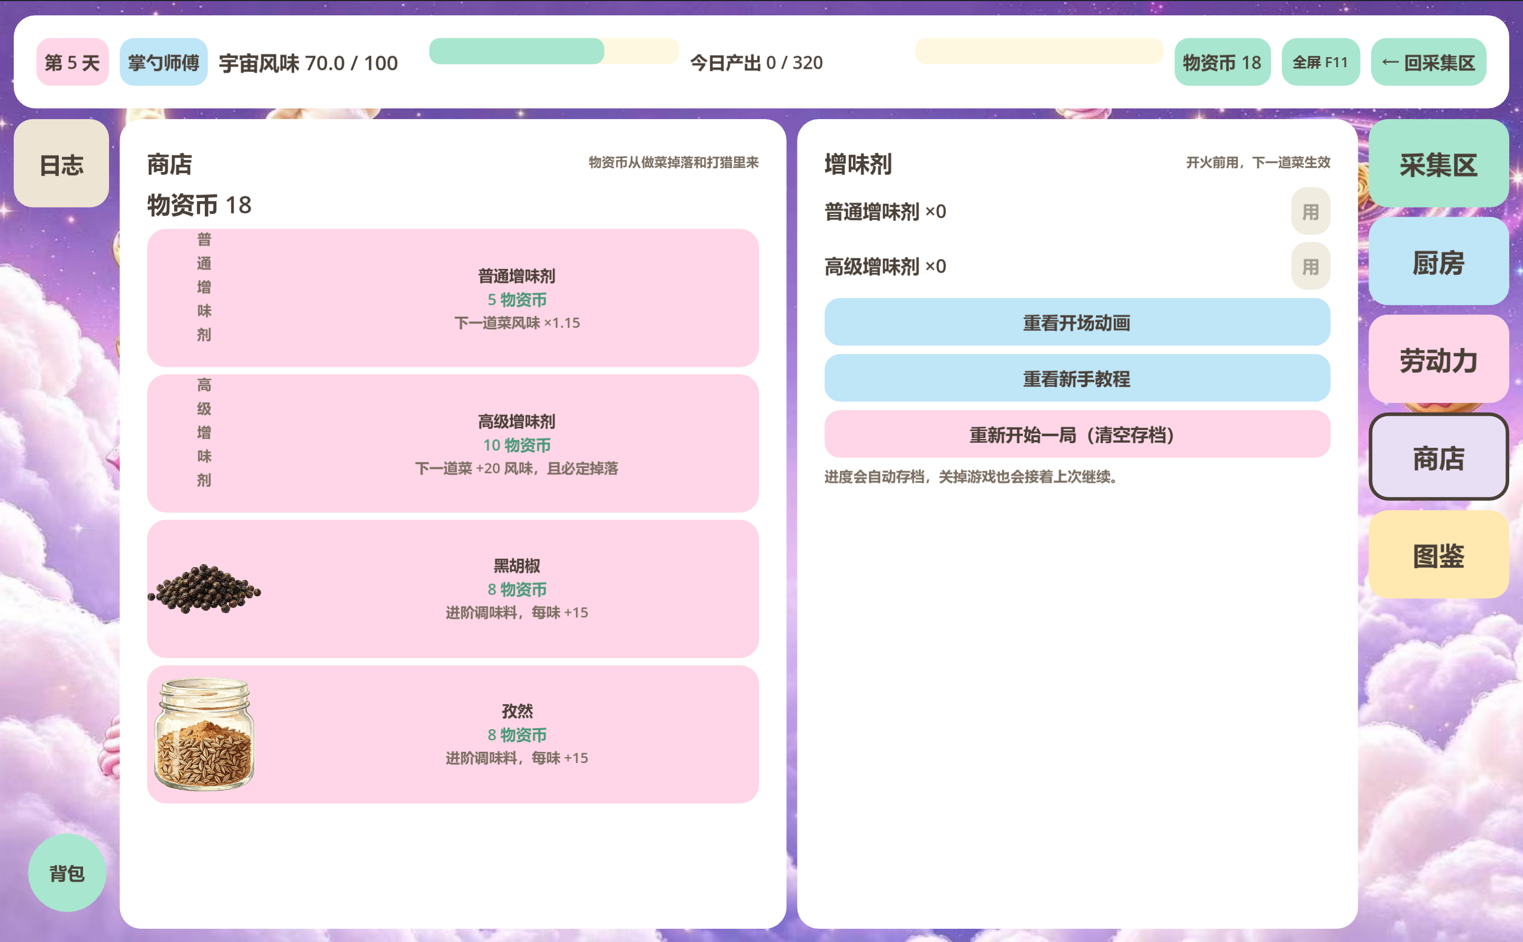Switch to the 采集区 tab

coord(1438,164)
